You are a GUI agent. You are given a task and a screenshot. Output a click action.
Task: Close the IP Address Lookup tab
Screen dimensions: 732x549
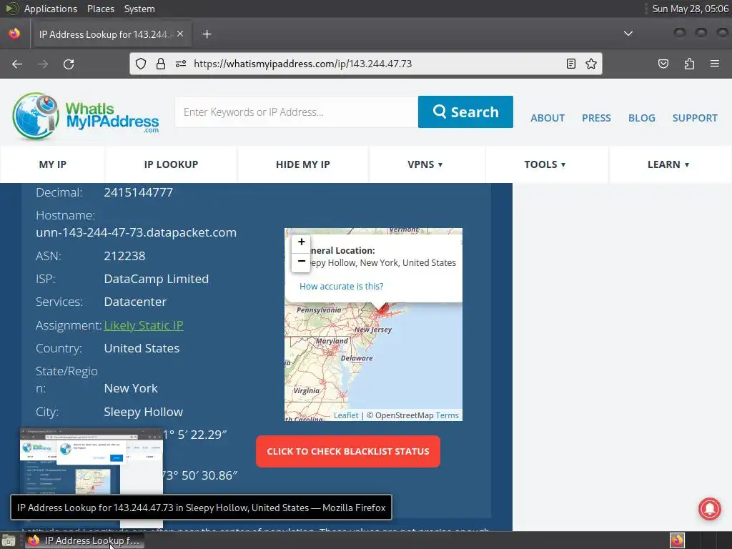pos(180,34)
